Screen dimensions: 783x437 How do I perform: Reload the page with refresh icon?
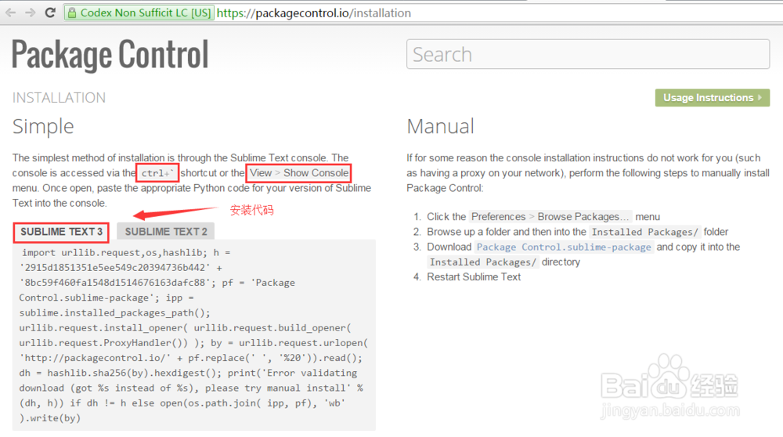(50, 13)
